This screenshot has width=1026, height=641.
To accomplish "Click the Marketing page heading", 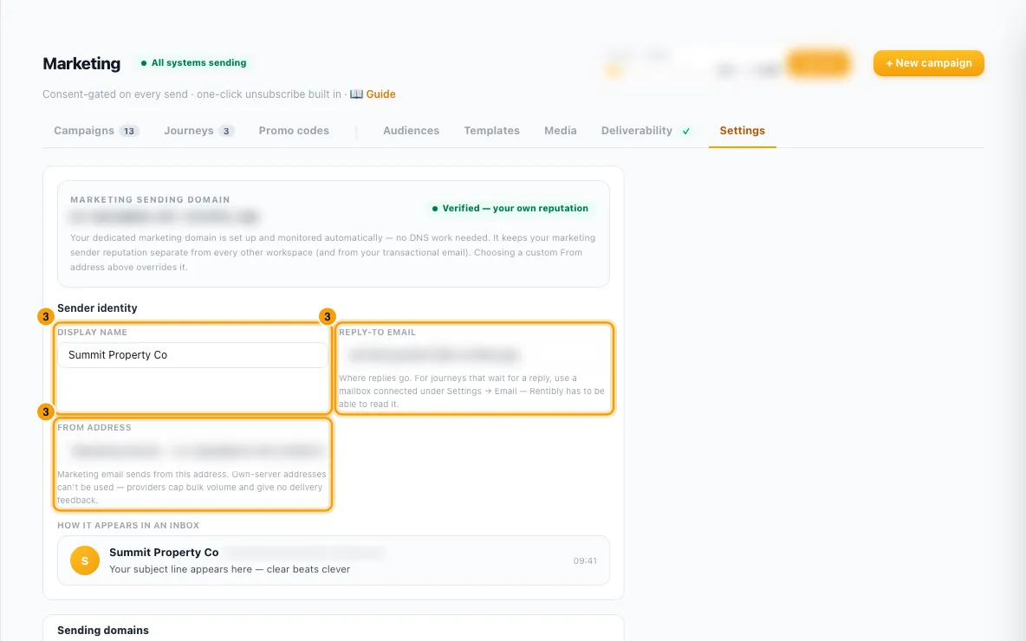I will click(x=81, y=63).
